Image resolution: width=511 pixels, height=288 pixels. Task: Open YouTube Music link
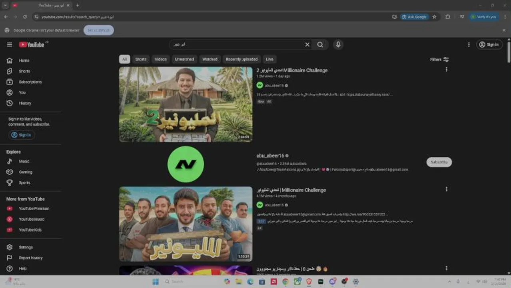[31, 219]
